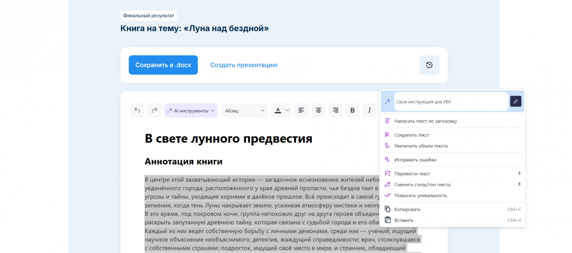The height and width of the screenshot is (253, 572).
Task: Center align the text
Action: (318, 110)
